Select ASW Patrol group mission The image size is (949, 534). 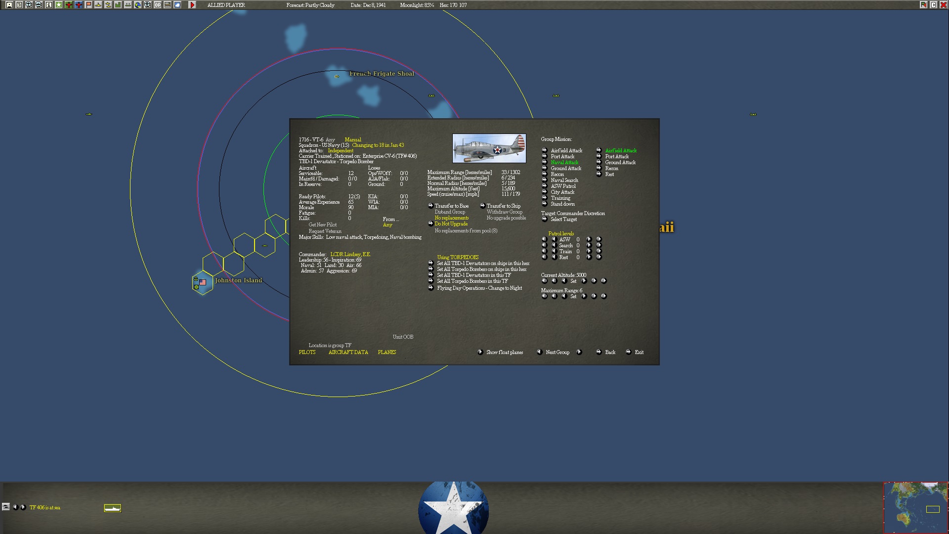(563, 186)
